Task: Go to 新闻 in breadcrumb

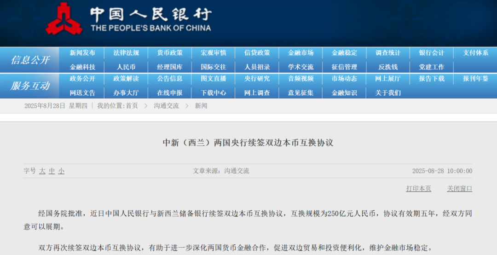Action: pos(201,106)
